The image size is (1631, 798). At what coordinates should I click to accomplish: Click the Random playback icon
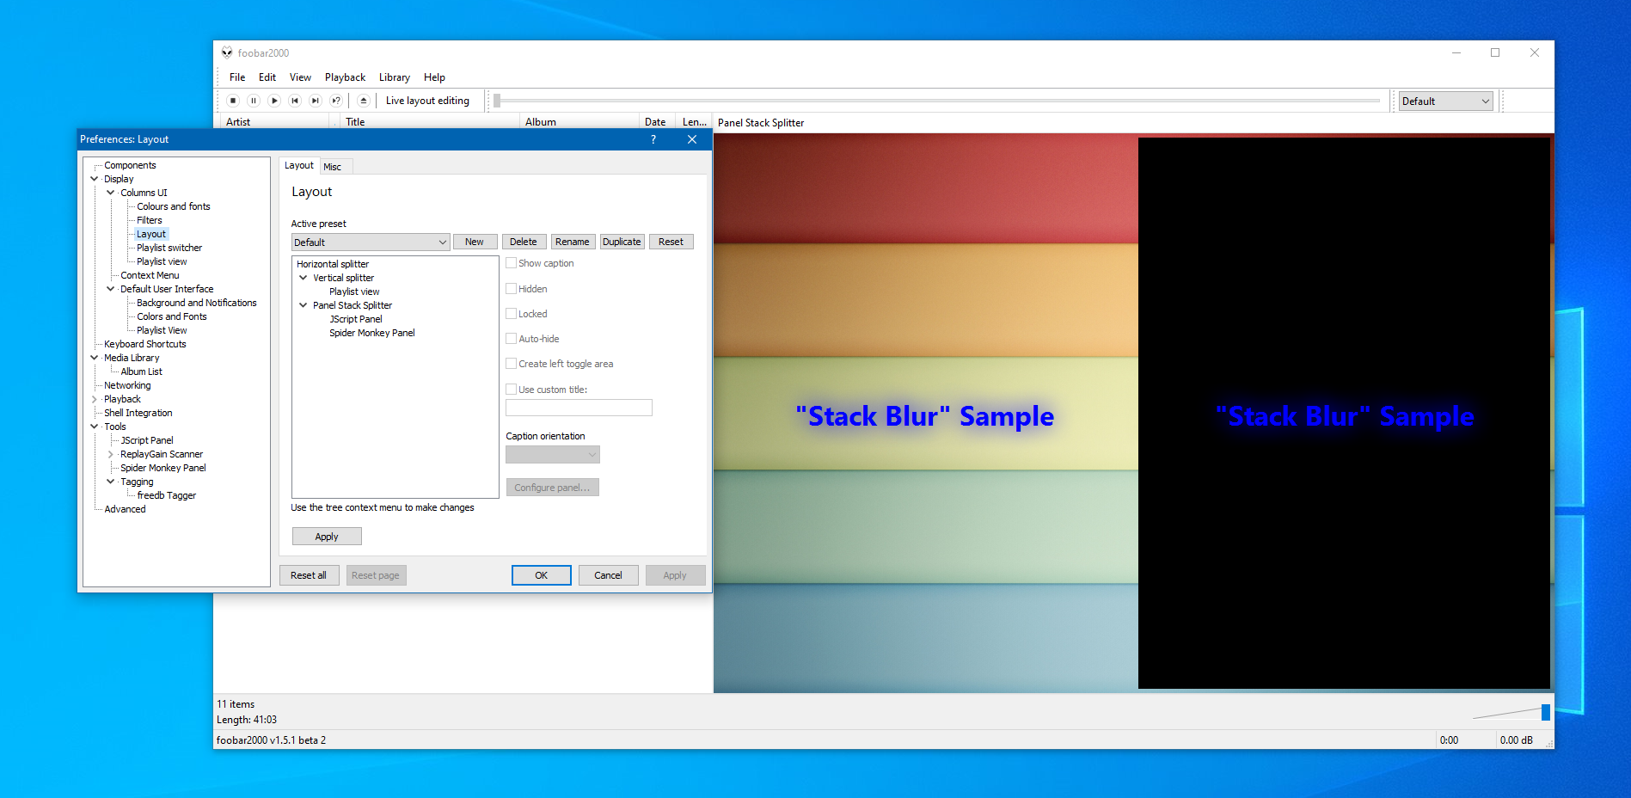(x=336, y=101)
